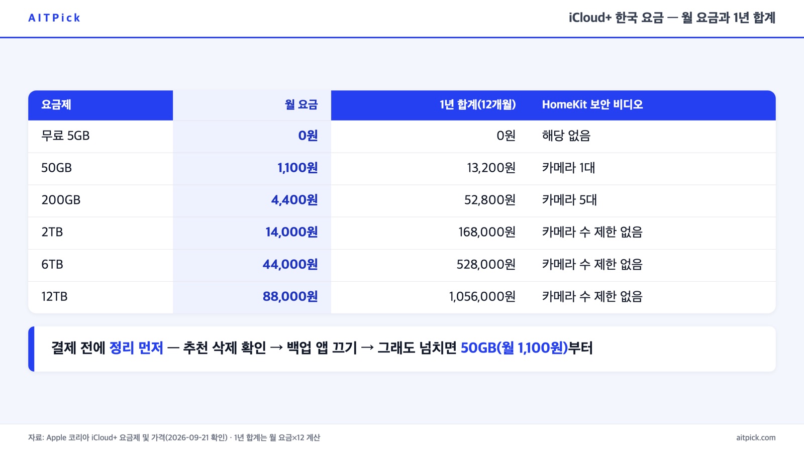This screenshot has height=452, width=804.
Task: Click the highlighted '정리 먼저' text in callout
Action: coord(136,348)
